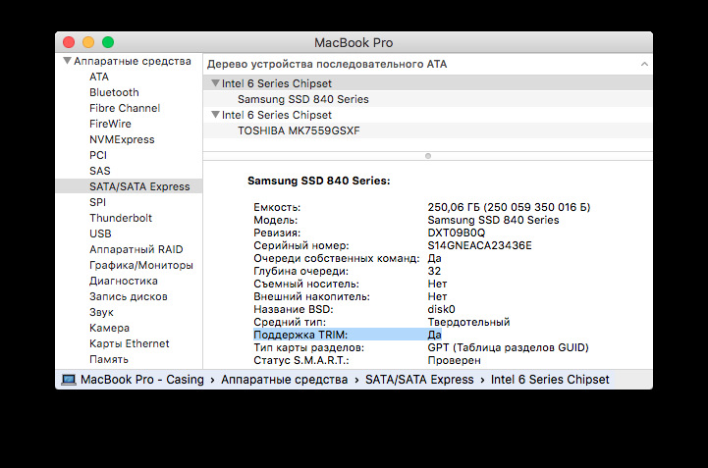
Task: Click the MacBook Pro laptop icon in path bar
Action: pyautogui.click(x=69, y=380)
